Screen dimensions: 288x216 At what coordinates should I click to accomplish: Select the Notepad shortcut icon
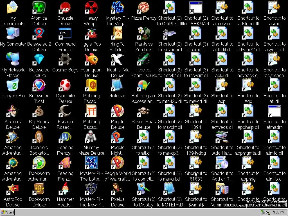point(118,85)
